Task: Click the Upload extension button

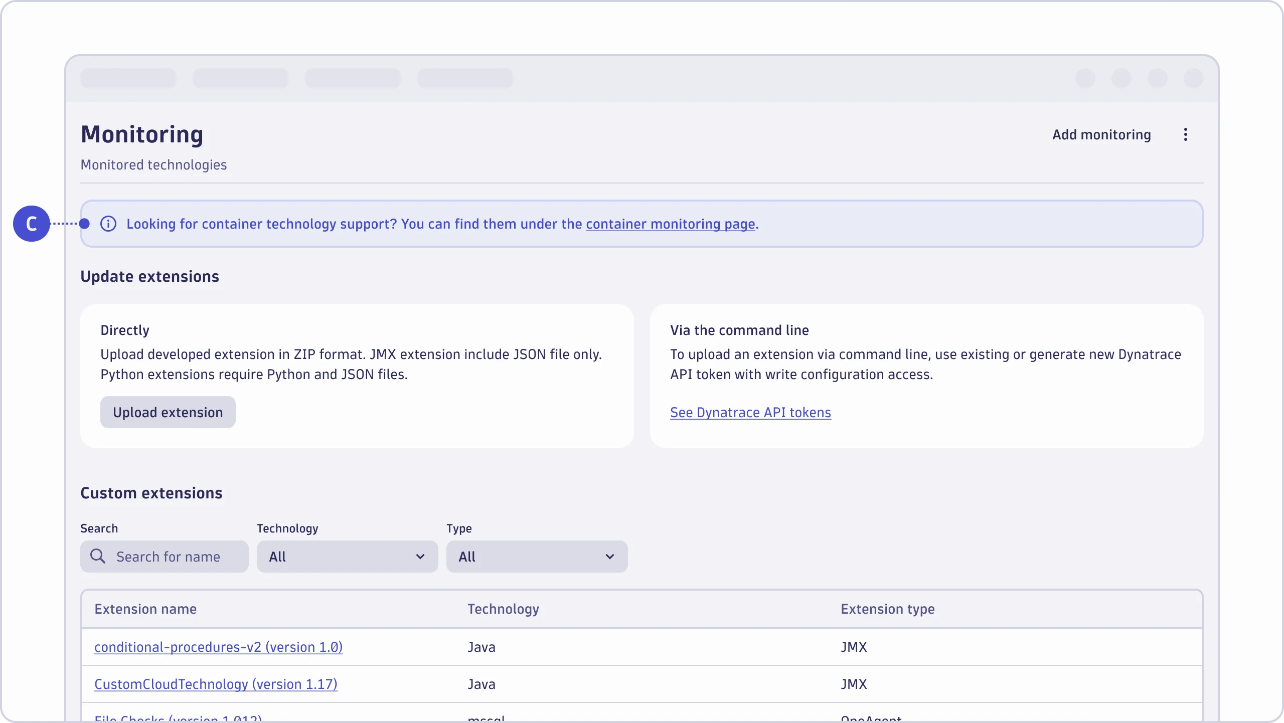Action: point(168,412)
